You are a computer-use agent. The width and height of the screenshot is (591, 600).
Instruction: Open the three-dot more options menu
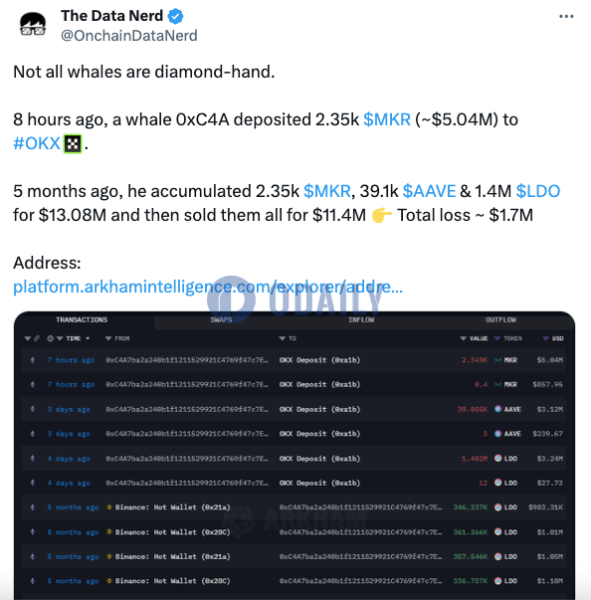coord(566,17)
